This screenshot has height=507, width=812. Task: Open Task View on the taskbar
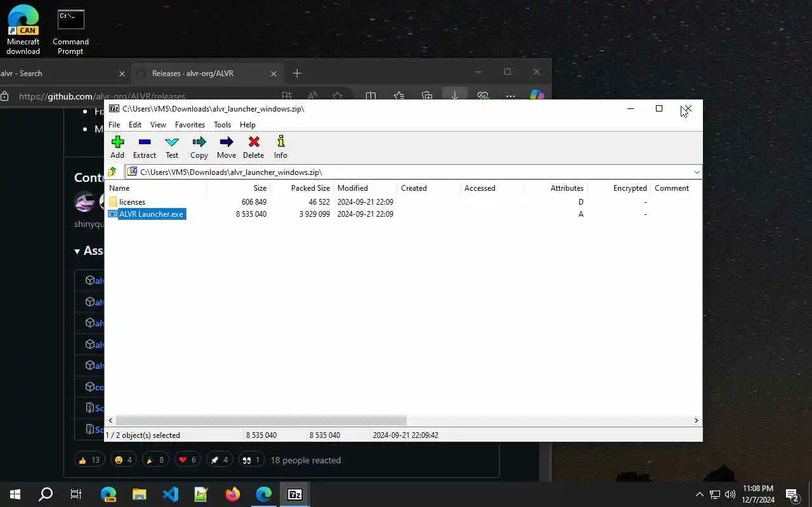tap(76, 494)
